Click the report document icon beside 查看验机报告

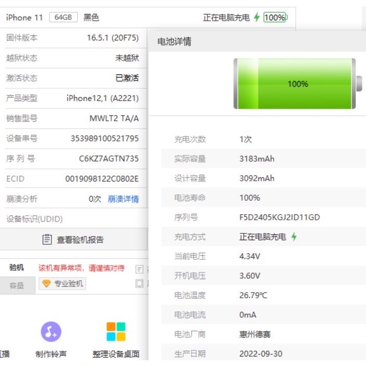pos(47,240)
